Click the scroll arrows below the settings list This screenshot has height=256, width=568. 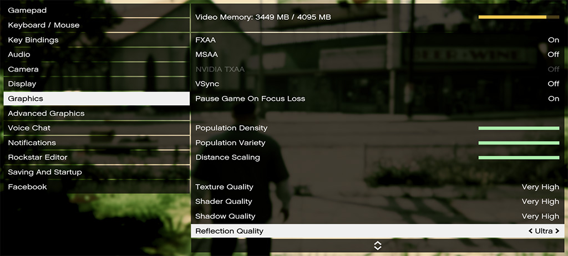click(x=377, y=245)
